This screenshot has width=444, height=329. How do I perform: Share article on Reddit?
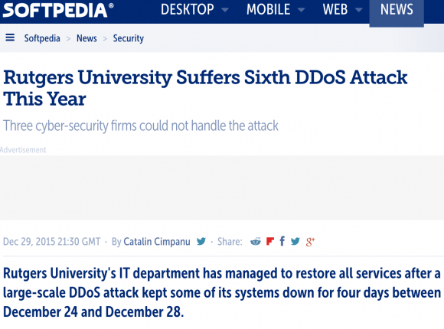point(256,242)
